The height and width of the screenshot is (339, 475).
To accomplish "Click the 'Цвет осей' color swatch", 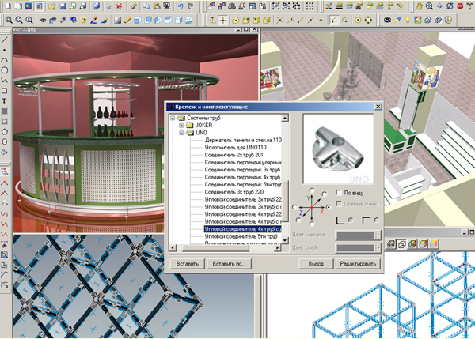I will (x=356, y=248).
